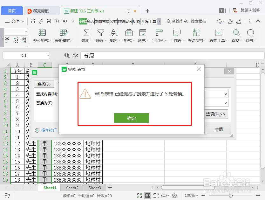This screenshot has width=265, height=200.
Task: Click decrease decimal places icon
Action: click(24, 40)
